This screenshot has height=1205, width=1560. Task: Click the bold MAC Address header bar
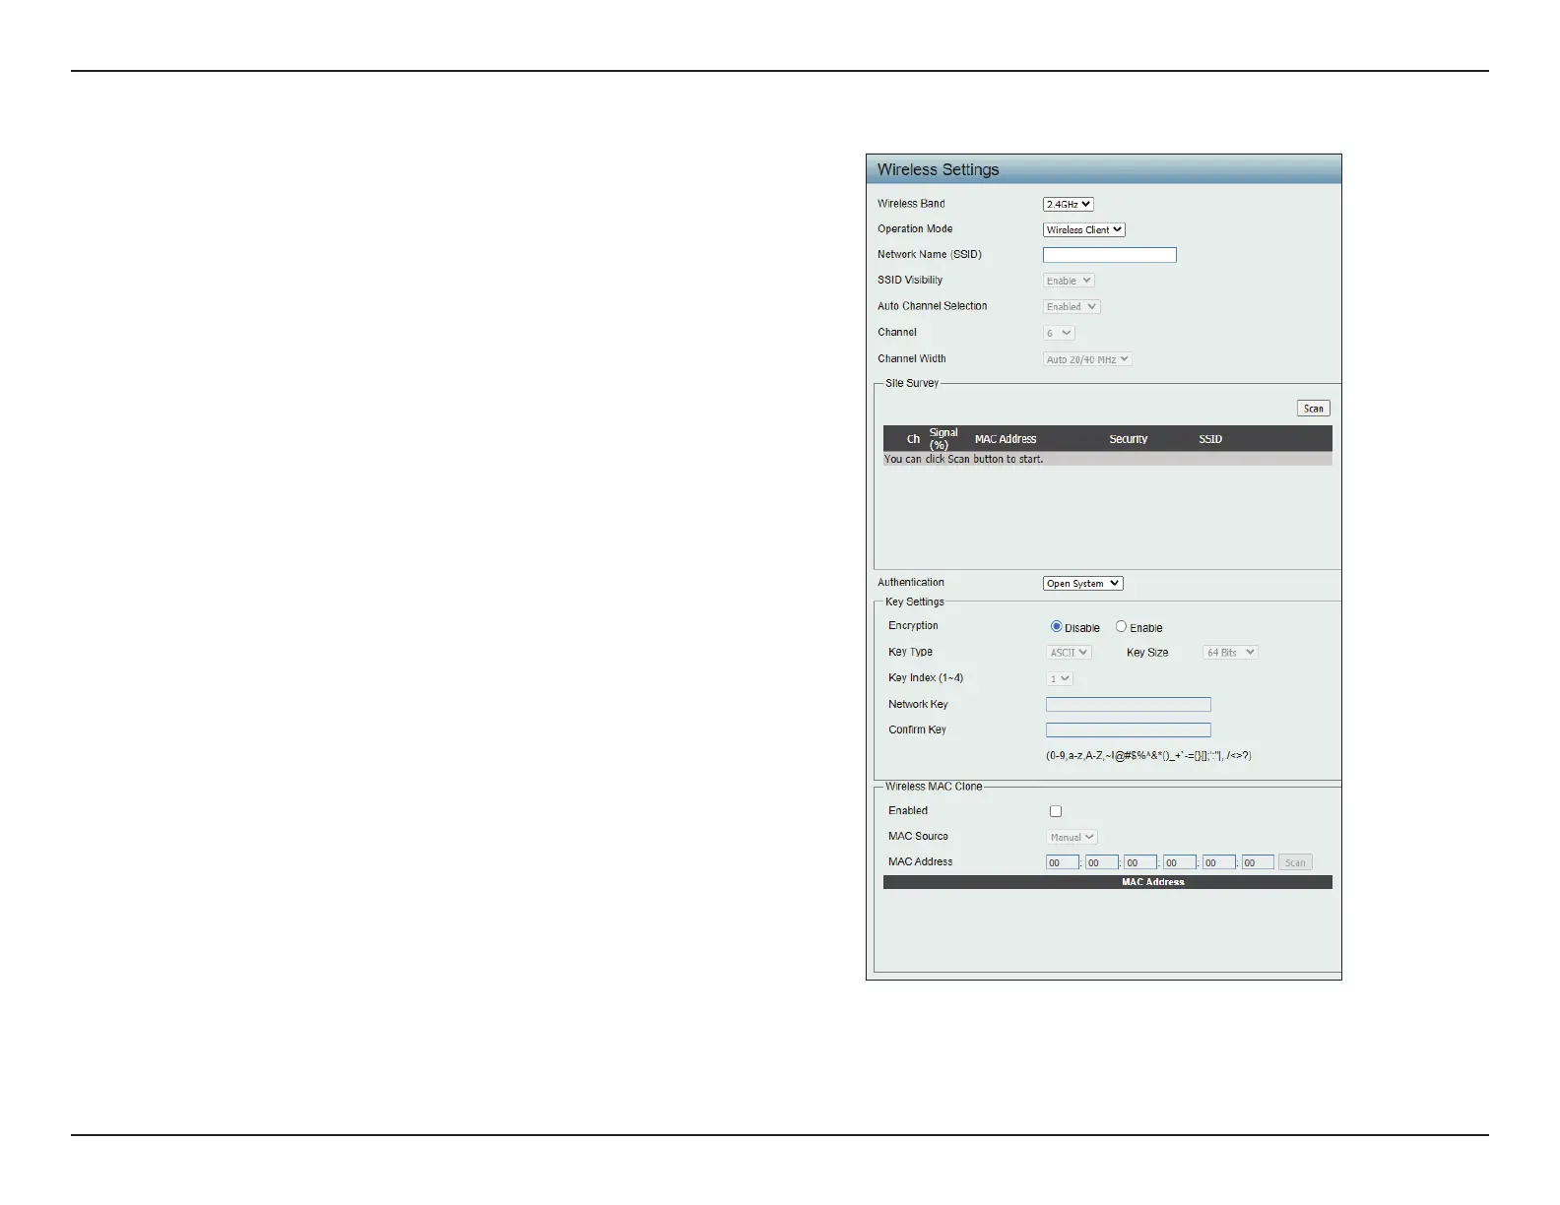1108,883
